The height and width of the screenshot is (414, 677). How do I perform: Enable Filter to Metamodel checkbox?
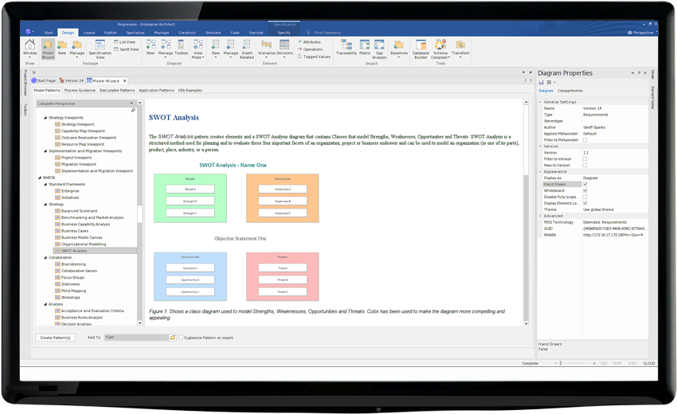pos(585,140)
